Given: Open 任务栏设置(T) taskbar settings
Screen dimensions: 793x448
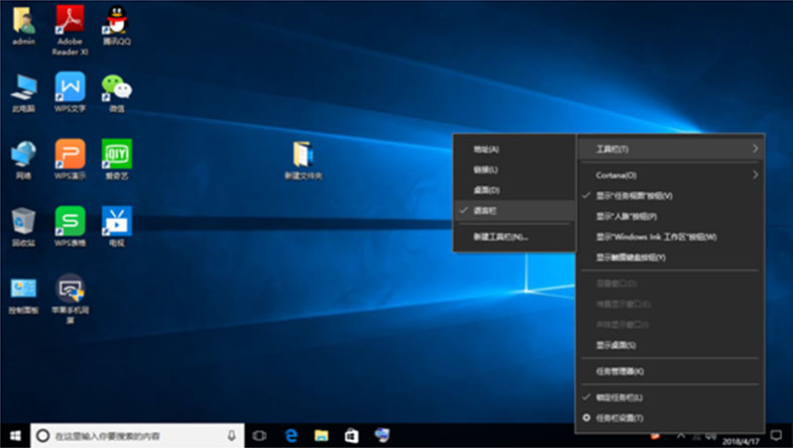Looking at the screenshot, I should point(620,418).
